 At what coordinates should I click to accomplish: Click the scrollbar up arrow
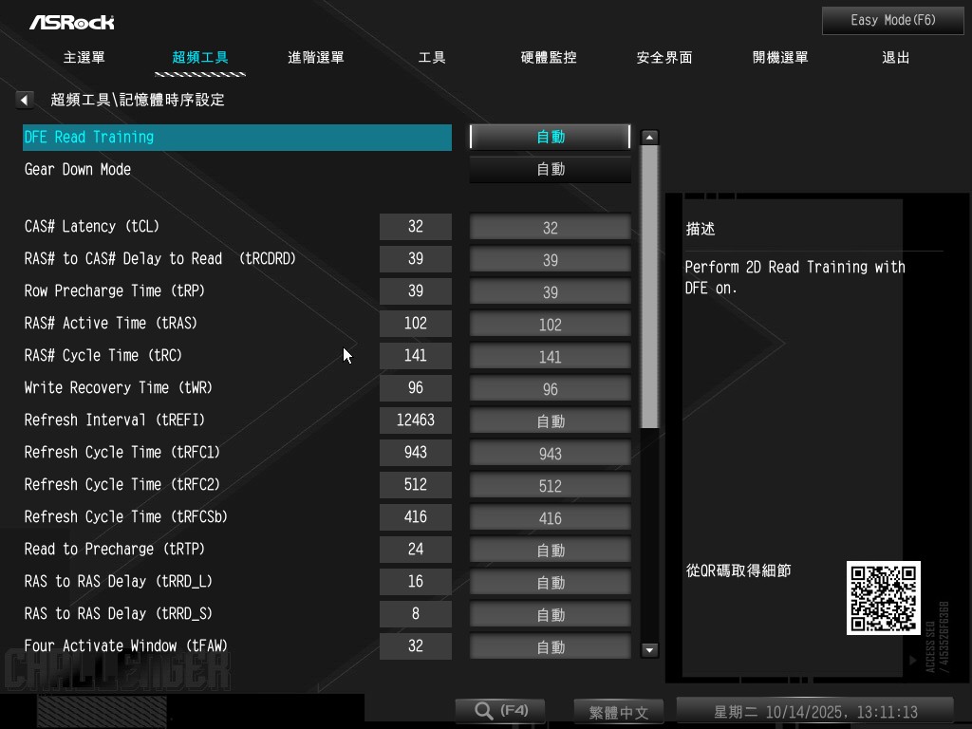click(x=649, y=138)
